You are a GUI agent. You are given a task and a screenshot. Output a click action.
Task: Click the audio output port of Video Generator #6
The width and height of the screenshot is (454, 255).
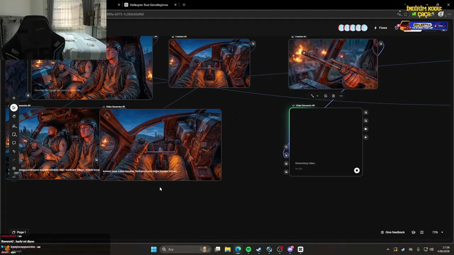click(x=366, y=137)
